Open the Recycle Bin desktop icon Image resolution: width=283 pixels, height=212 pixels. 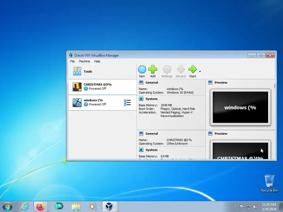[x=269, y=183]
